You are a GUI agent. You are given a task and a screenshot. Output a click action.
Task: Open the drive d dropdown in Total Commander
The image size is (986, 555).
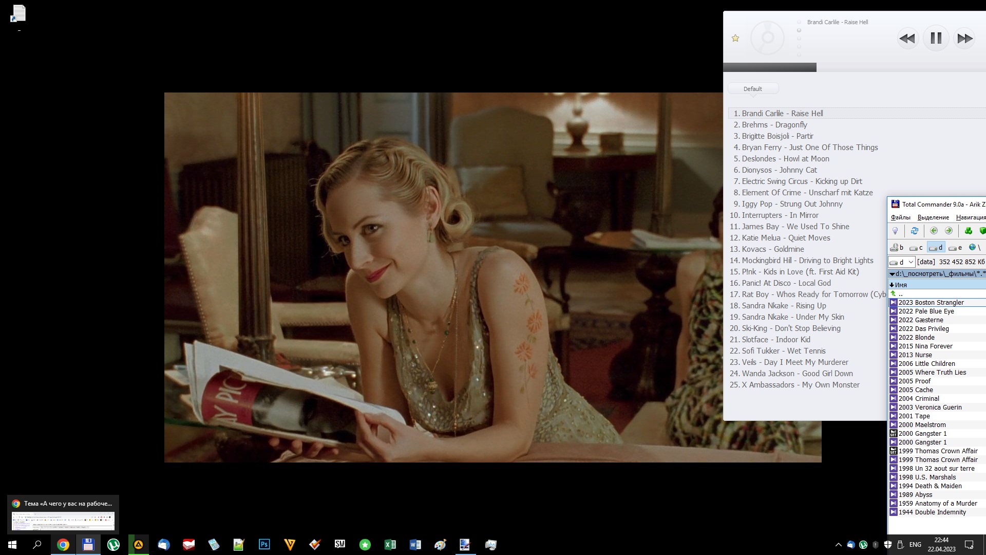coord(902,262)
